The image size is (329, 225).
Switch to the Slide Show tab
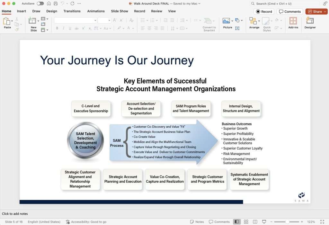pyautogui.click(x=120, y=11)
